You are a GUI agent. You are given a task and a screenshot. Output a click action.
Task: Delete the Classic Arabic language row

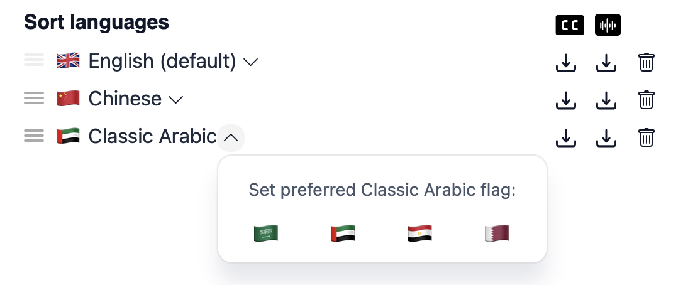tap(647, 137)
